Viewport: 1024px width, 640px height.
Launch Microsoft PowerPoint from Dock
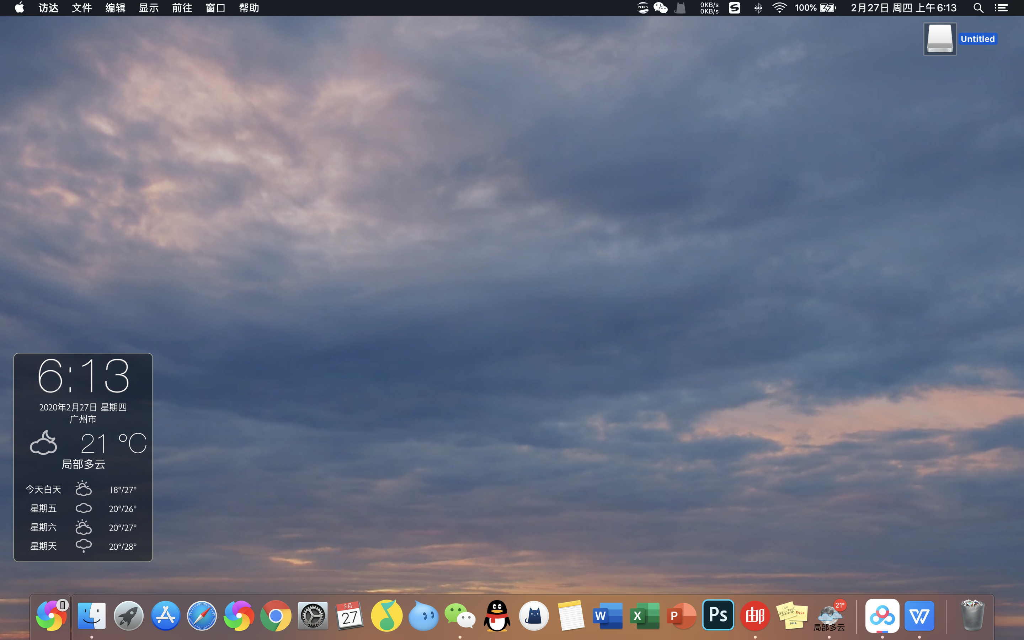[x=681, y=615]
